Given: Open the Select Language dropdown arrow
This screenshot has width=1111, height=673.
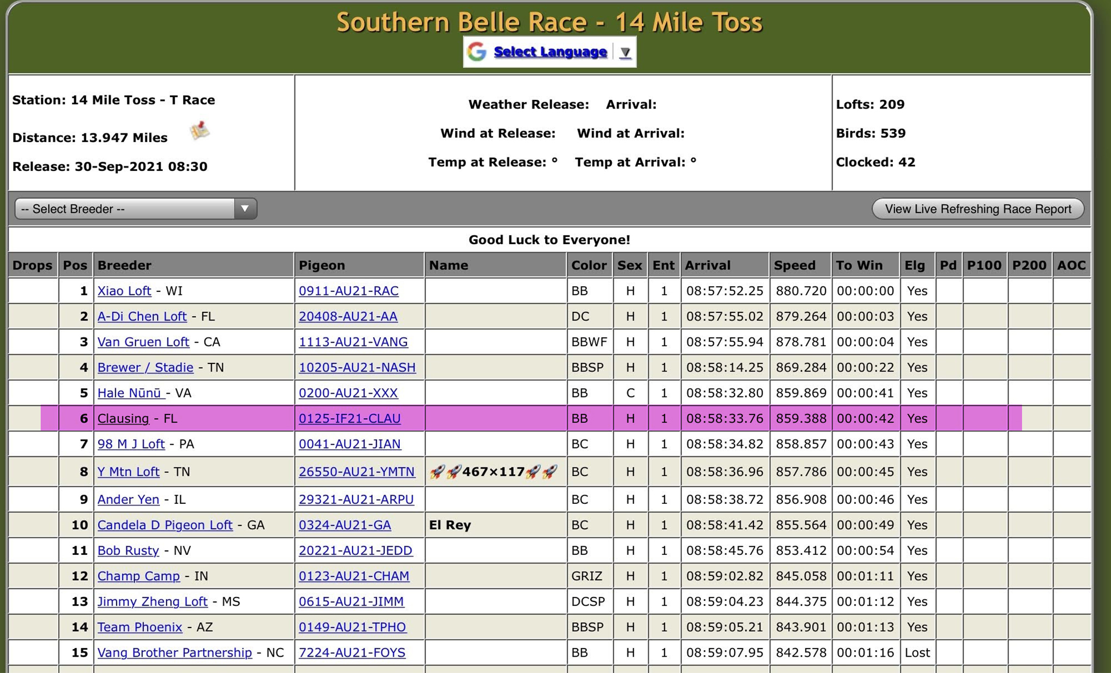Looking at the screenshot, I should [625, 52].
